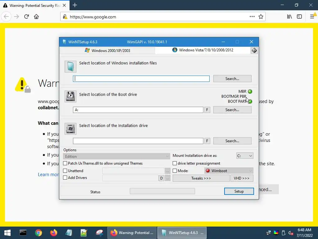Go to the Firefox home page icon
Viewport: 318px width, 239px height.
36,16
